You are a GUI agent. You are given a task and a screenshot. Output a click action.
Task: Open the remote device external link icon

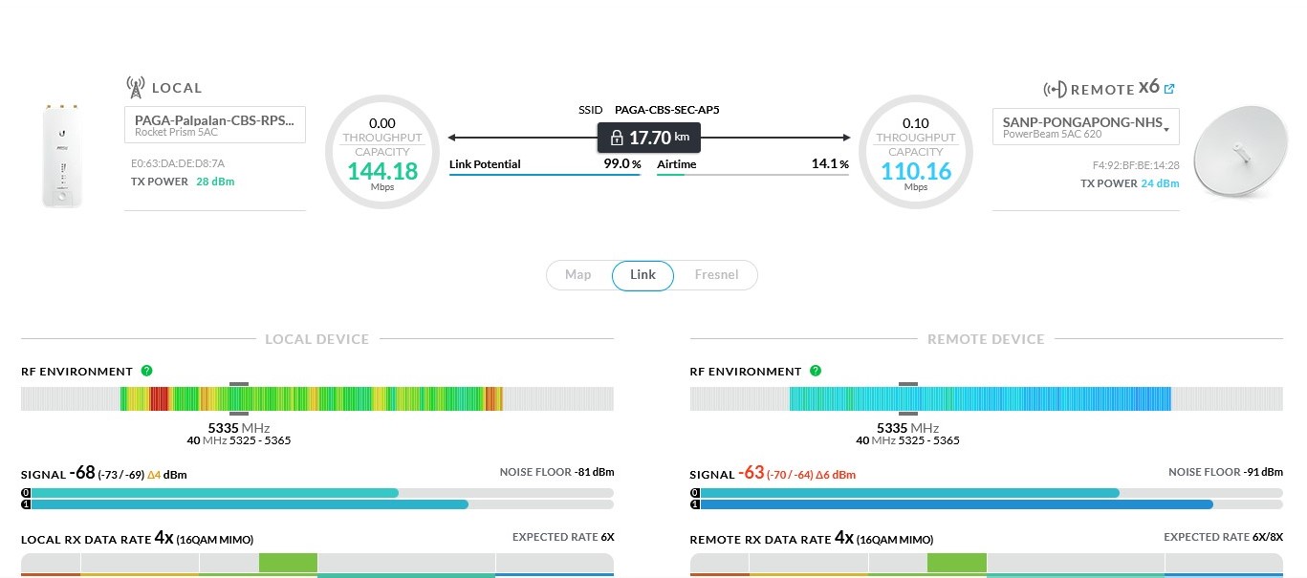coord(1169,89)
